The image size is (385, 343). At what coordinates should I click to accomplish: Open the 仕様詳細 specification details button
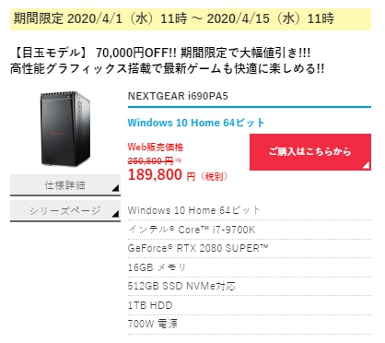tap(65, 184)
